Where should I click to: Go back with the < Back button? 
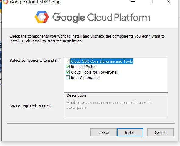pos(104,132)
